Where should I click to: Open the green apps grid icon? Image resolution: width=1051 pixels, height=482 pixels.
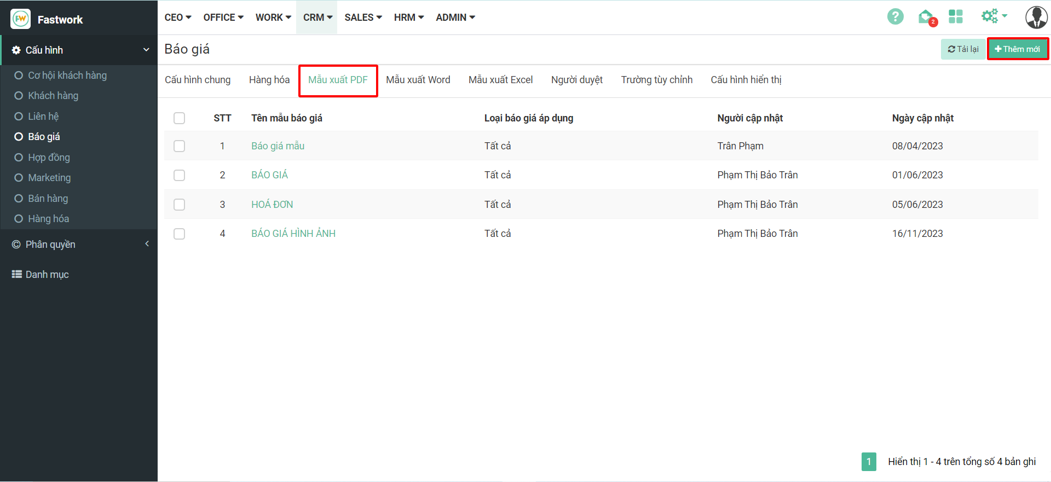point(956,17)
